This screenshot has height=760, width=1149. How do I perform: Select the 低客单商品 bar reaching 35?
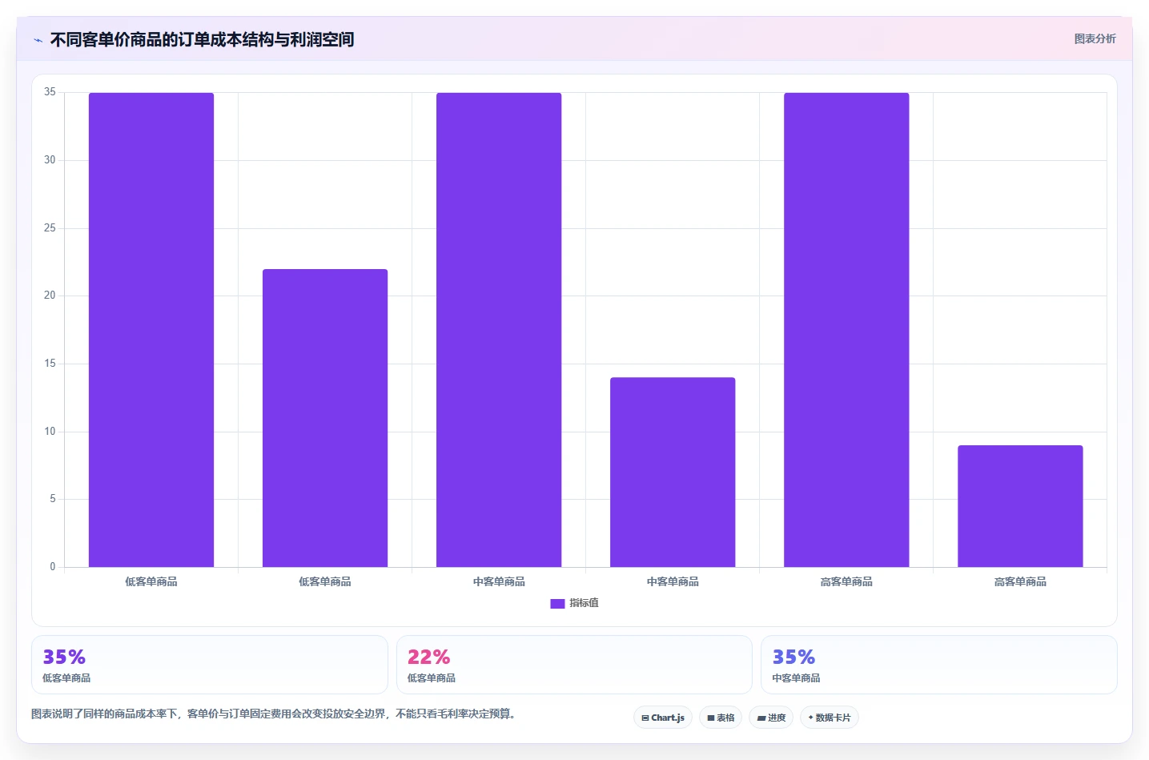coord(151,330)
